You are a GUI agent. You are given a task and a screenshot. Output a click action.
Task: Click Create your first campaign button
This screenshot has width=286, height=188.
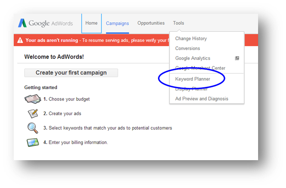coord(71,73)
